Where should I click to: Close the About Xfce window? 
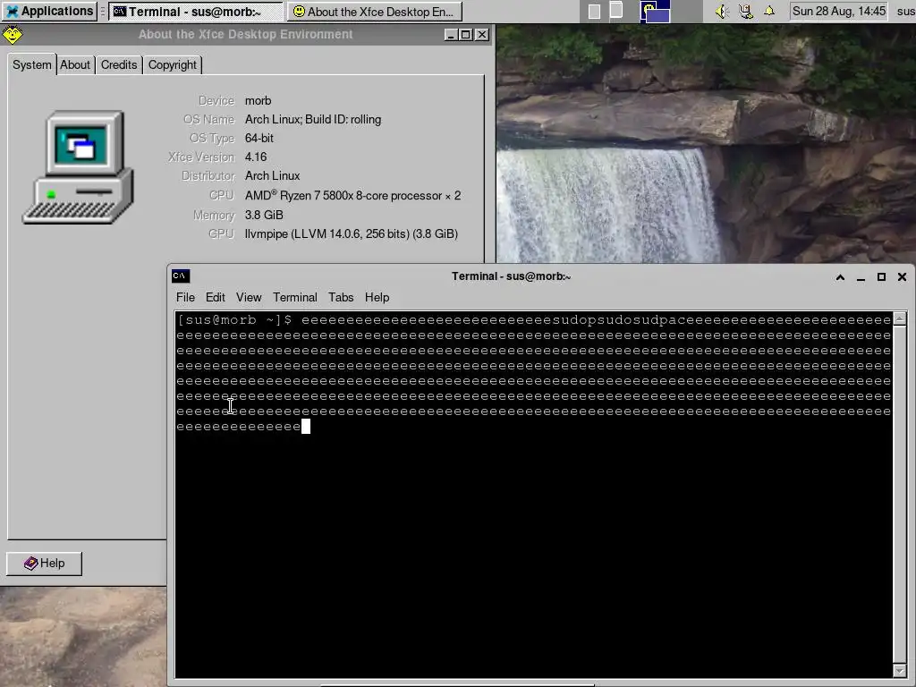(481, 35)
